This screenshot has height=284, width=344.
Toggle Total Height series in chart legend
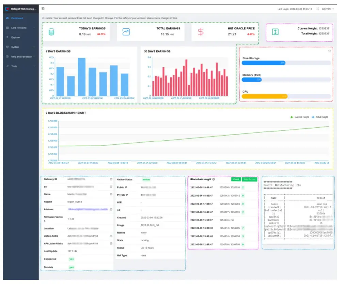click(x=321, y=117)
